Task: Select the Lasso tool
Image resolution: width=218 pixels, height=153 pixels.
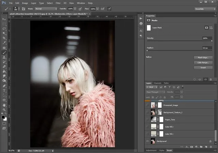Action: pos(4,29)
